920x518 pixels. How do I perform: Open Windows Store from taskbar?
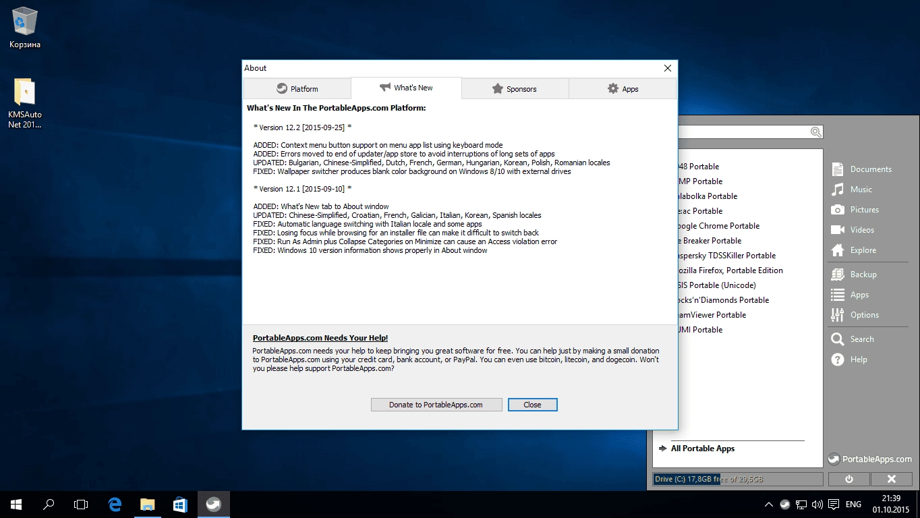point(180,504)
